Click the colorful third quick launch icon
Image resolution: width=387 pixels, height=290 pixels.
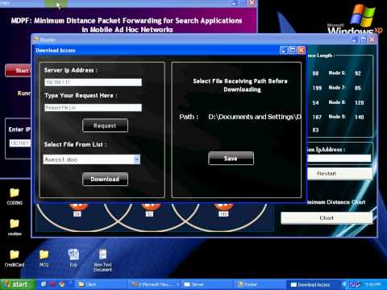pos(62,284)
